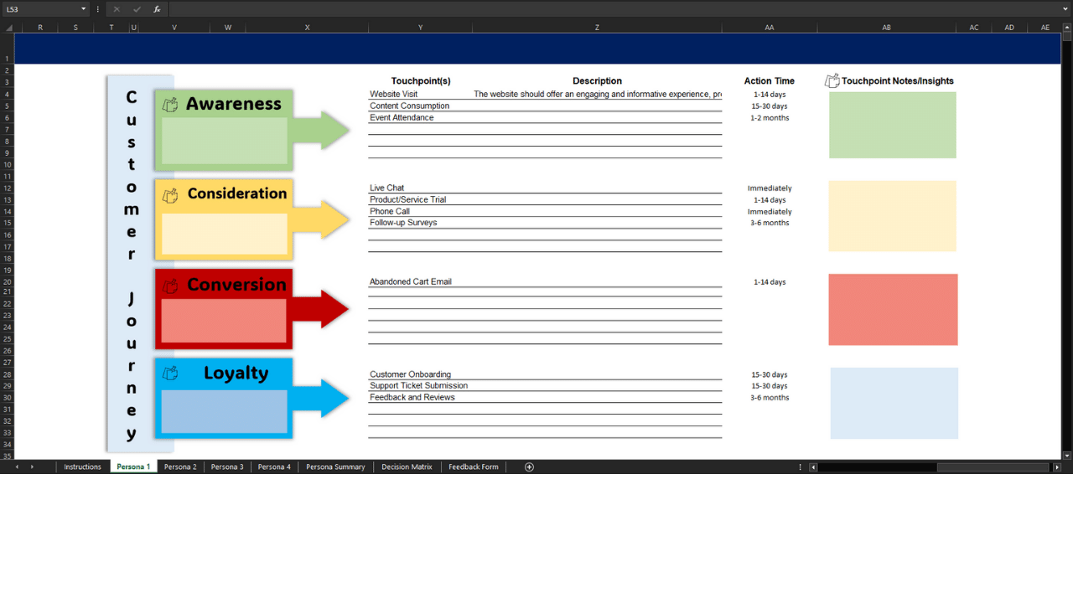Click the tab bar split handle dots
Screen dimensions: 1073x603
pyautogui.click(x=800, y=467)
